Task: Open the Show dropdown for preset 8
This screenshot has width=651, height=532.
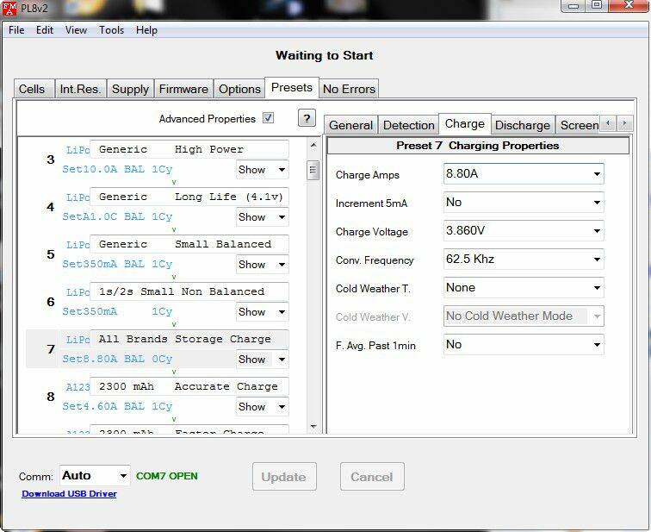Action: (x=262, y=406)
